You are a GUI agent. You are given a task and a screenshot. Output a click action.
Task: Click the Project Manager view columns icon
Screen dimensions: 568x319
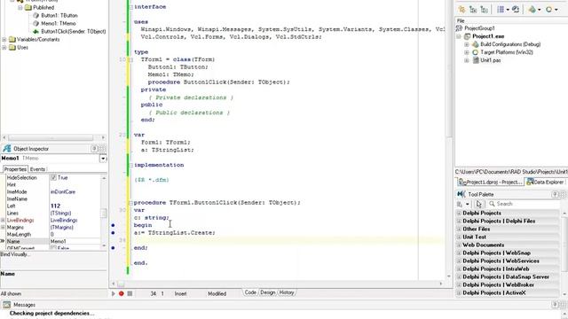click(x=501, y=10)
